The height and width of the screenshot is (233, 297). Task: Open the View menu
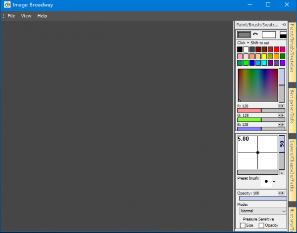(26, 16)
